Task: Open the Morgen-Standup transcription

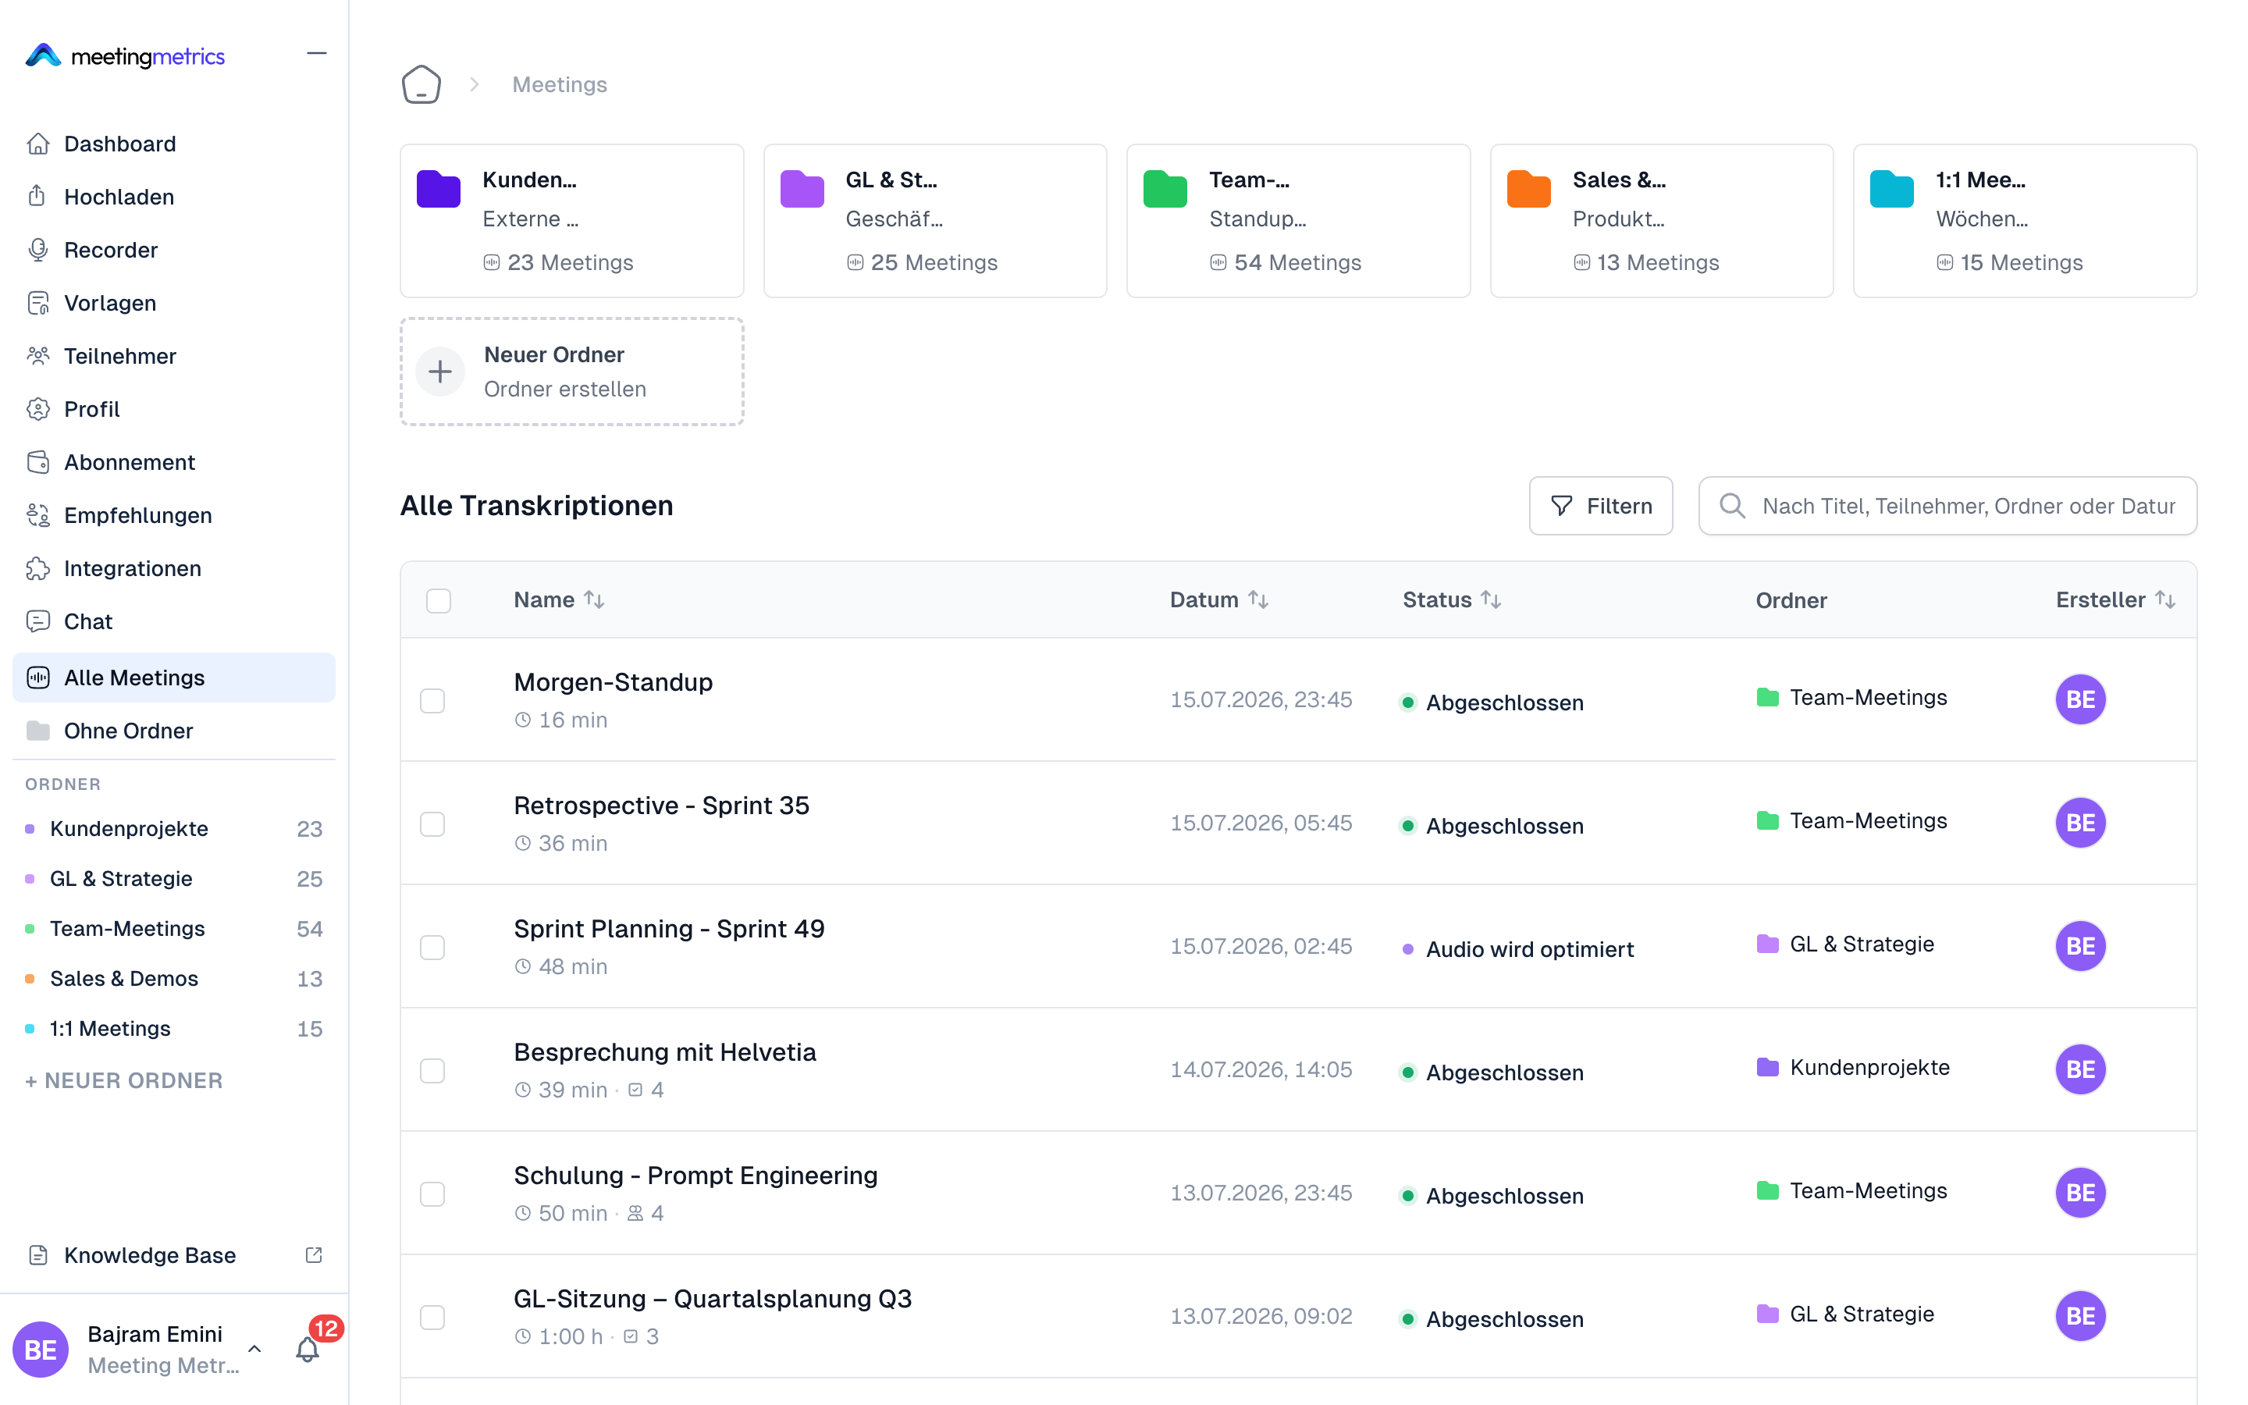Action: pyautogui.click(x=613, y=682)
